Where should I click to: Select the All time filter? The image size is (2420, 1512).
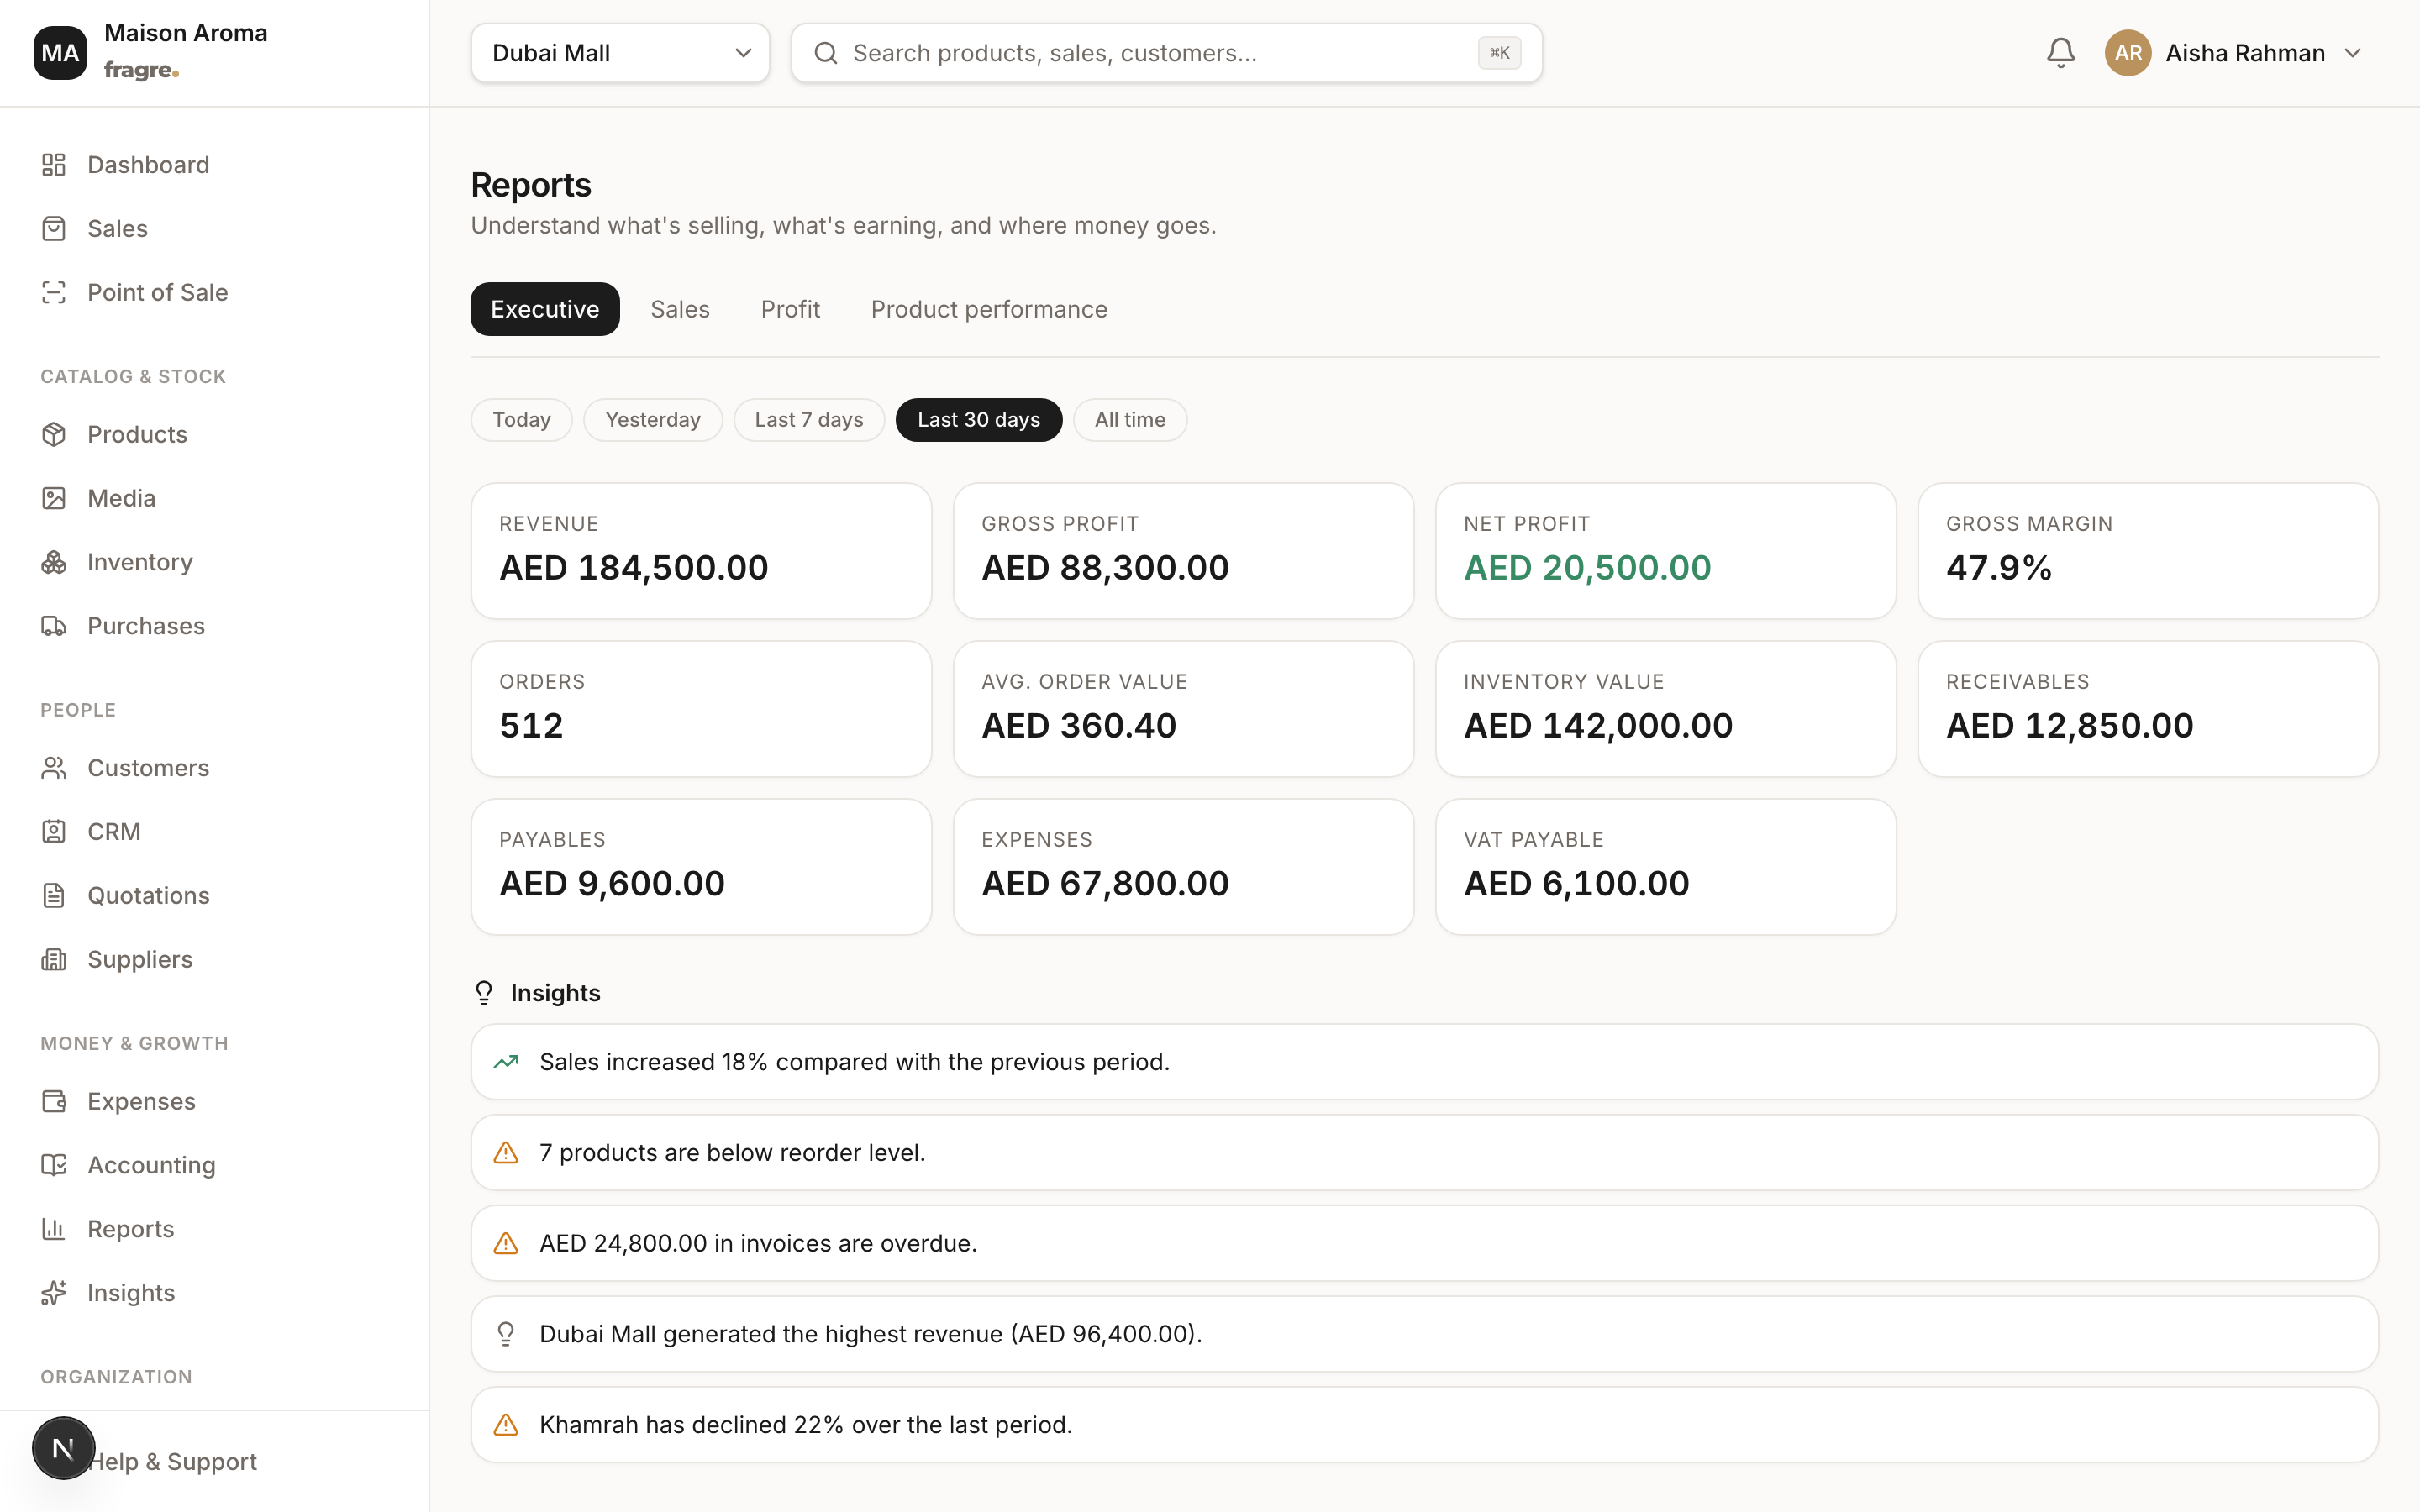(x=1130, y=420)
